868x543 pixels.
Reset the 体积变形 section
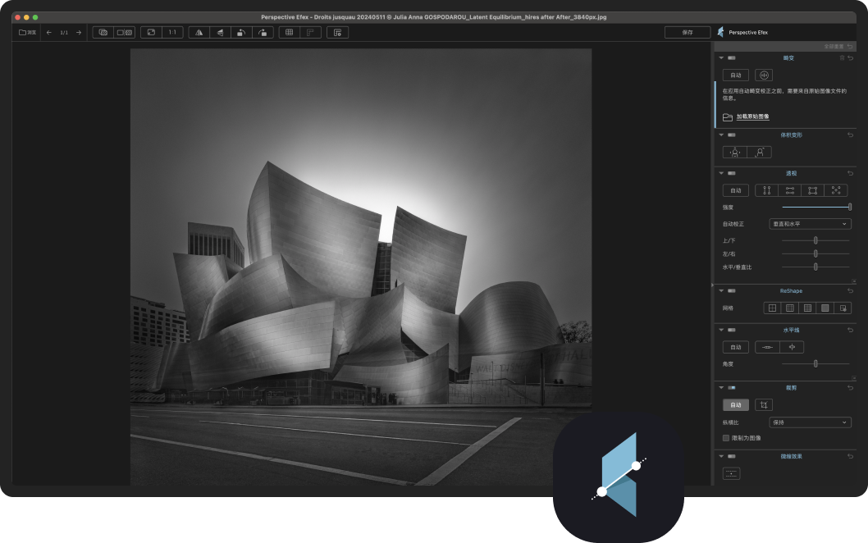tap(851, 135)
